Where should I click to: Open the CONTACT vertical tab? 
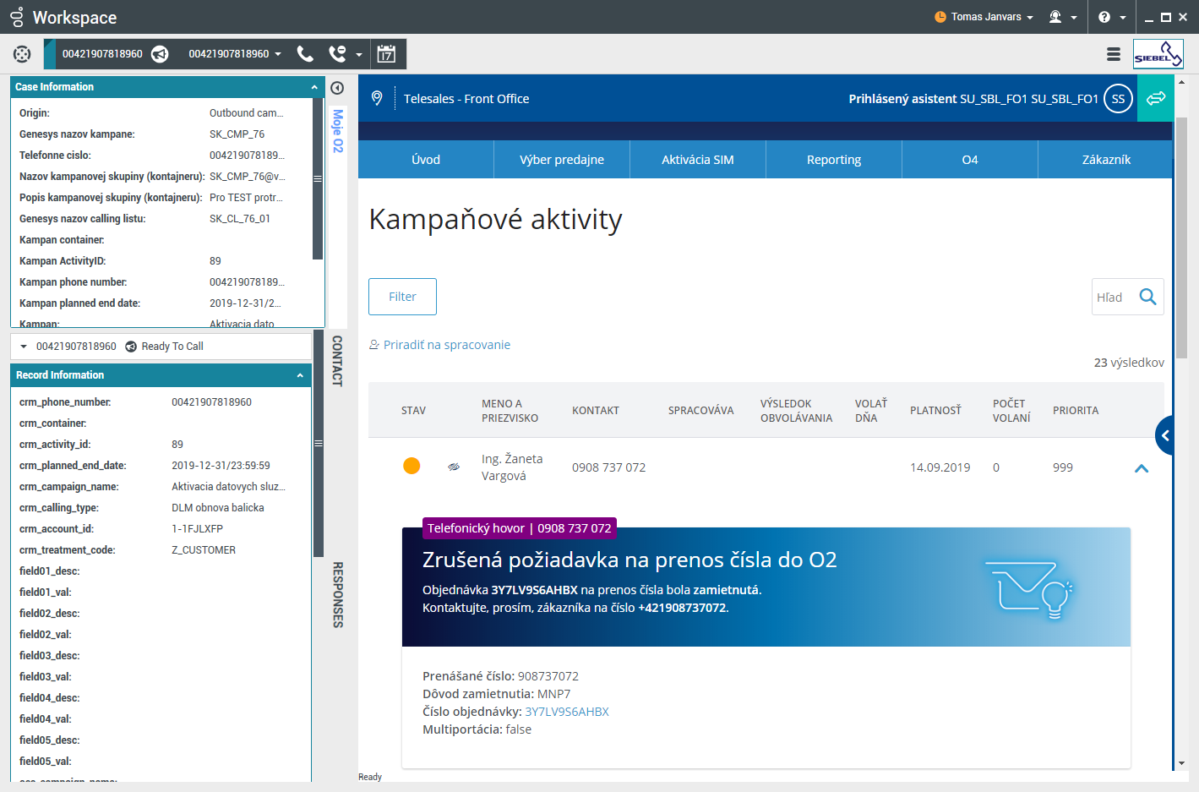point(338,361)
